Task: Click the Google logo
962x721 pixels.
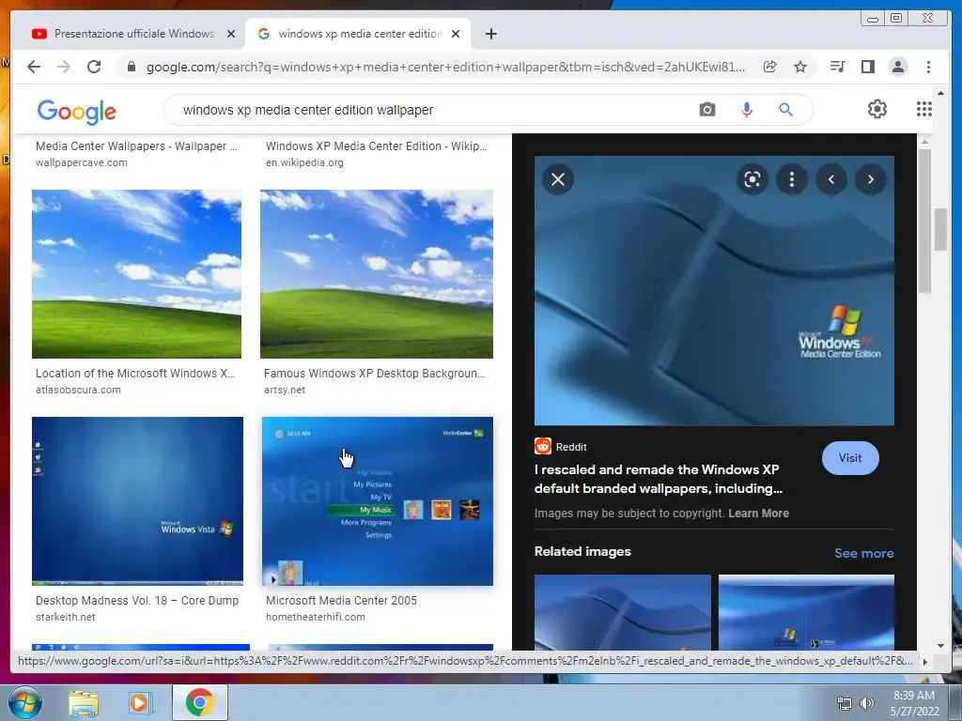Action: pos(77,112)
